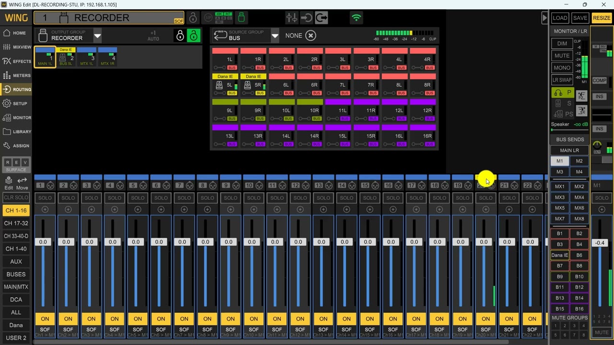Click the Speaker level slider
The width and height of the screenshot is (614, 345).
[569, 130]
